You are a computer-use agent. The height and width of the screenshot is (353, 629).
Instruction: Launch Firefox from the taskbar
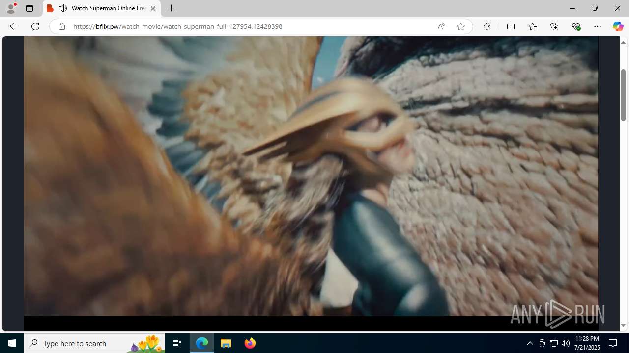(250, 343)
